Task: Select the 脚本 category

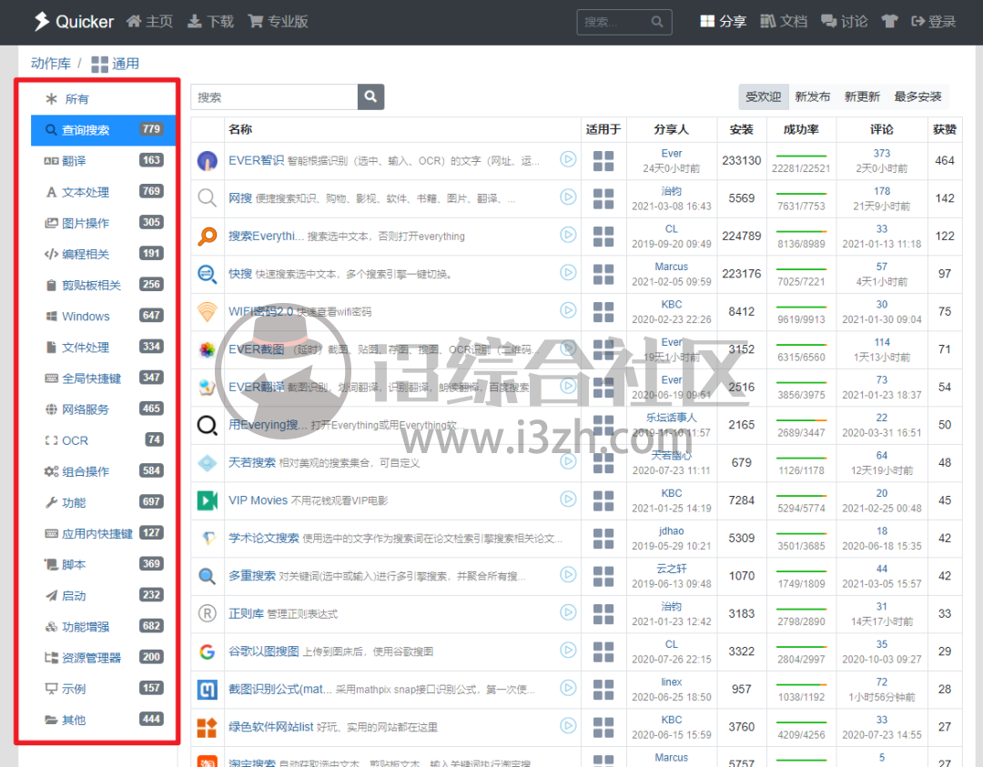Action: coord(104,564)
